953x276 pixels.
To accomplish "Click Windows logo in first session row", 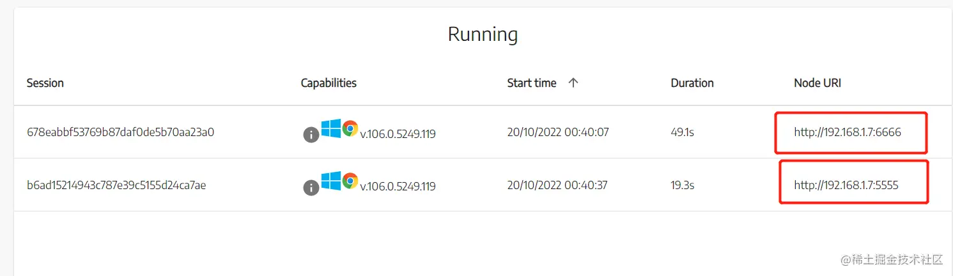I will tap(330, 130).
